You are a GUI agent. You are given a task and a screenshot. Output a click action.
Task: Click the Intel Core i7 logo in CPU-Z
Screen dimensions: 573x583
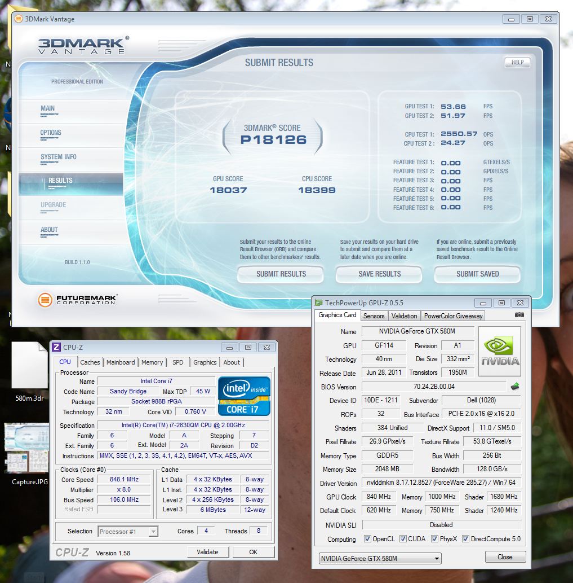[x=244, y=396]
